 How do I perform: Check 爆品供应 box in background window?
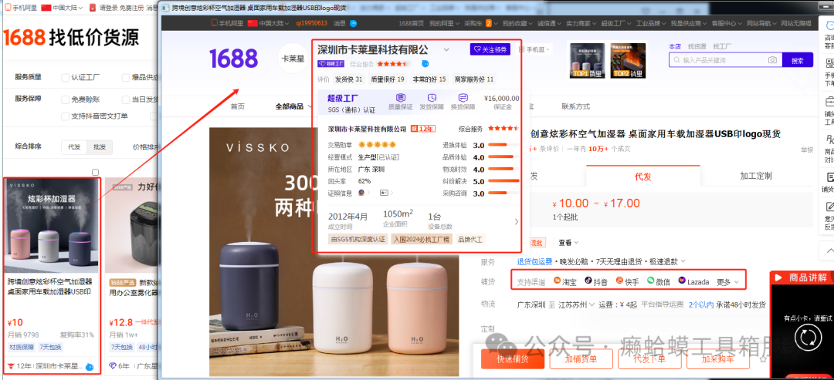tap(126, 78)
